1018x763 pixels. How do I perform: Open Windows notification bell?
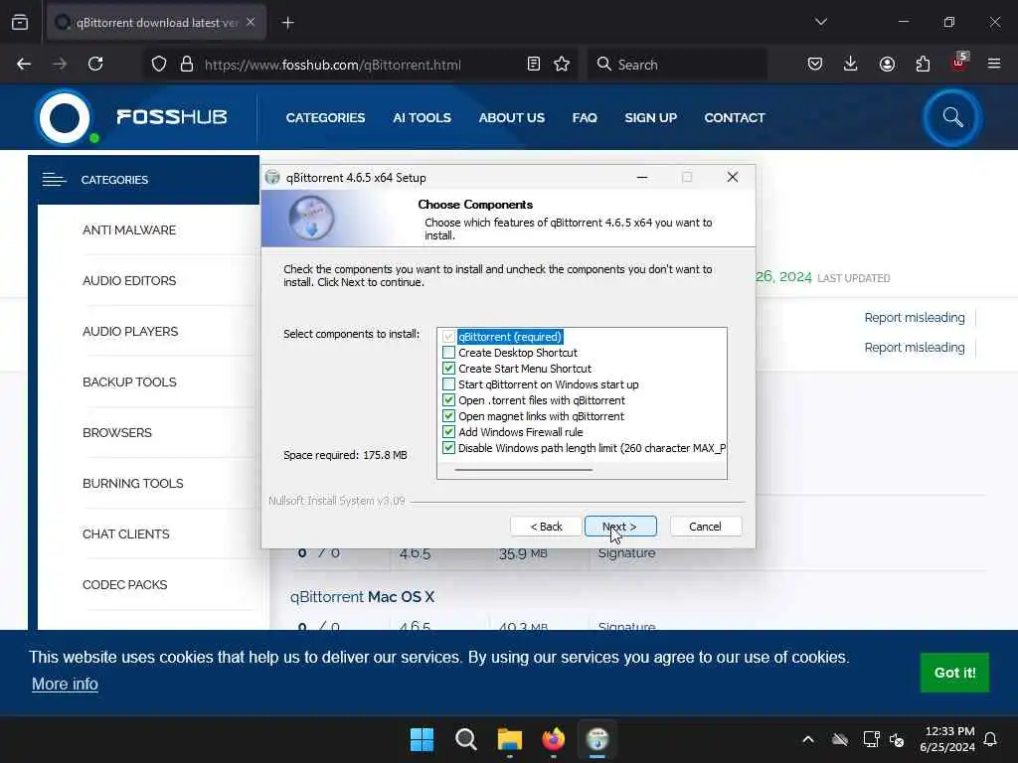point(990,739)
